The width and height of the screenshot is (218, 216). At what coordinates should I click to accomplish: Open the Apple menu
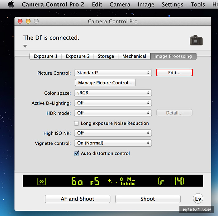(x=11, y=4)
